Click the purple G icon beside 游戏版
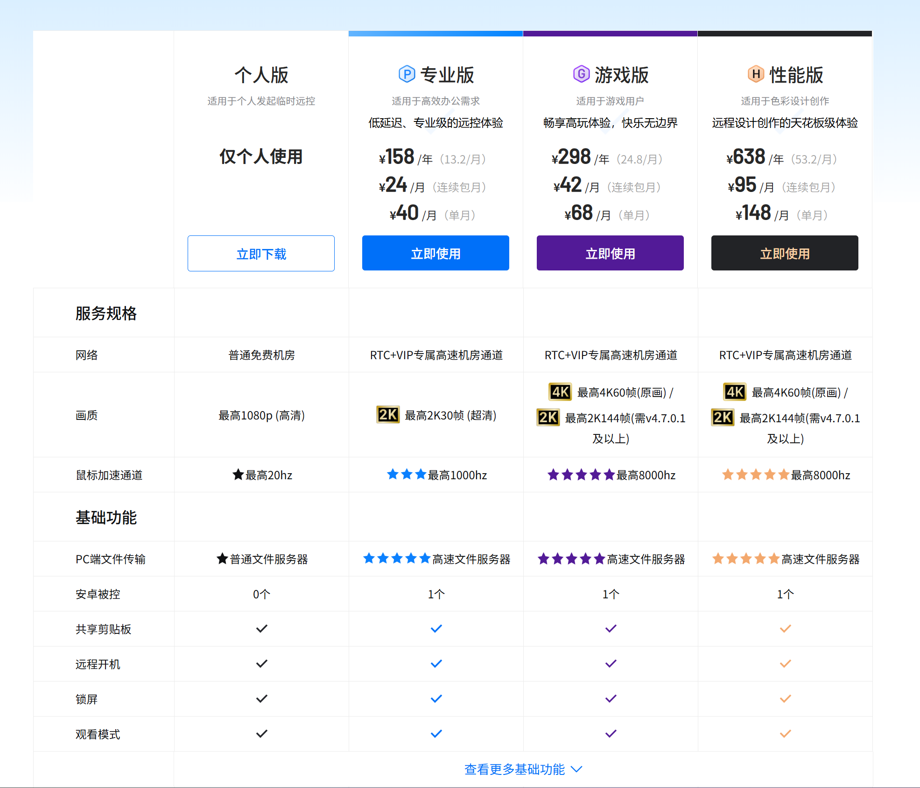The height and width of the screenshot is (788, 920). 581,74
